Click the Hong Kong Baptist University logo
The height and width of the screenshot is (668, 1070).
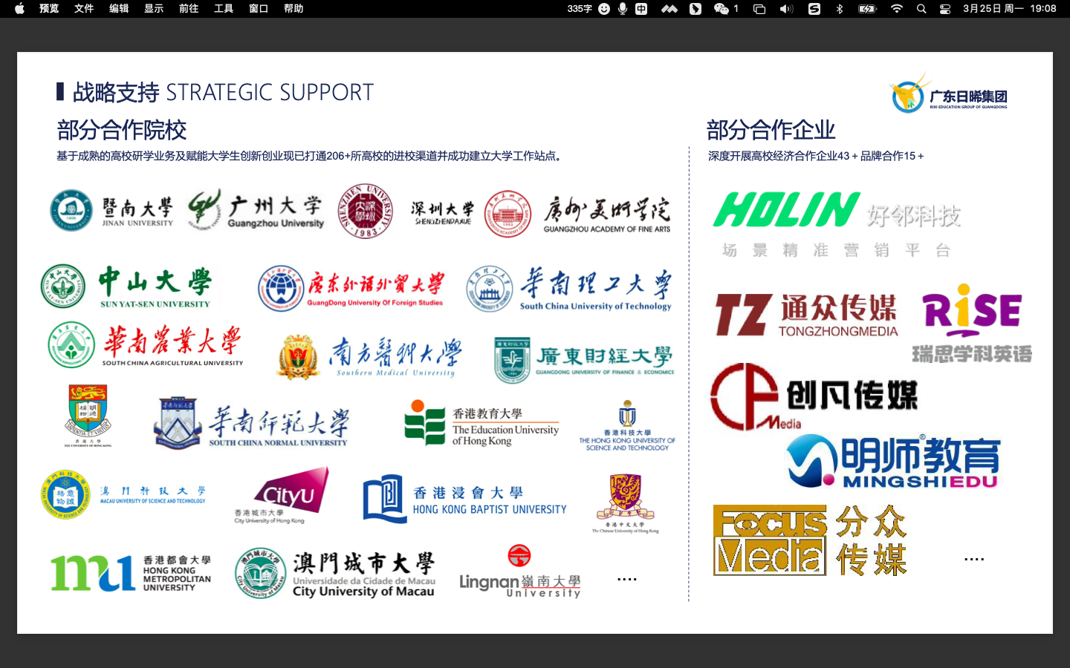coord(465,499)
